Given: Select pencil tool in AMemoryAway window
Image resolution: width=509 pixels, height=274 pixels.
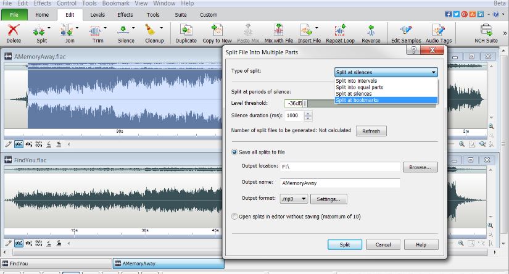Looking at the screenshot, I should pos(9,144).
